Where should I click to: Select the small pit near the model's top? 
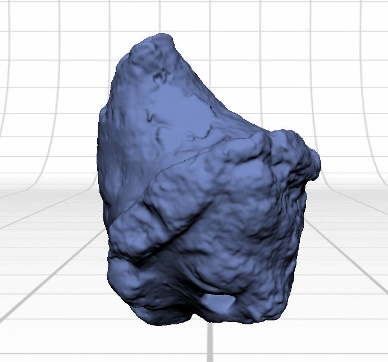162,75
